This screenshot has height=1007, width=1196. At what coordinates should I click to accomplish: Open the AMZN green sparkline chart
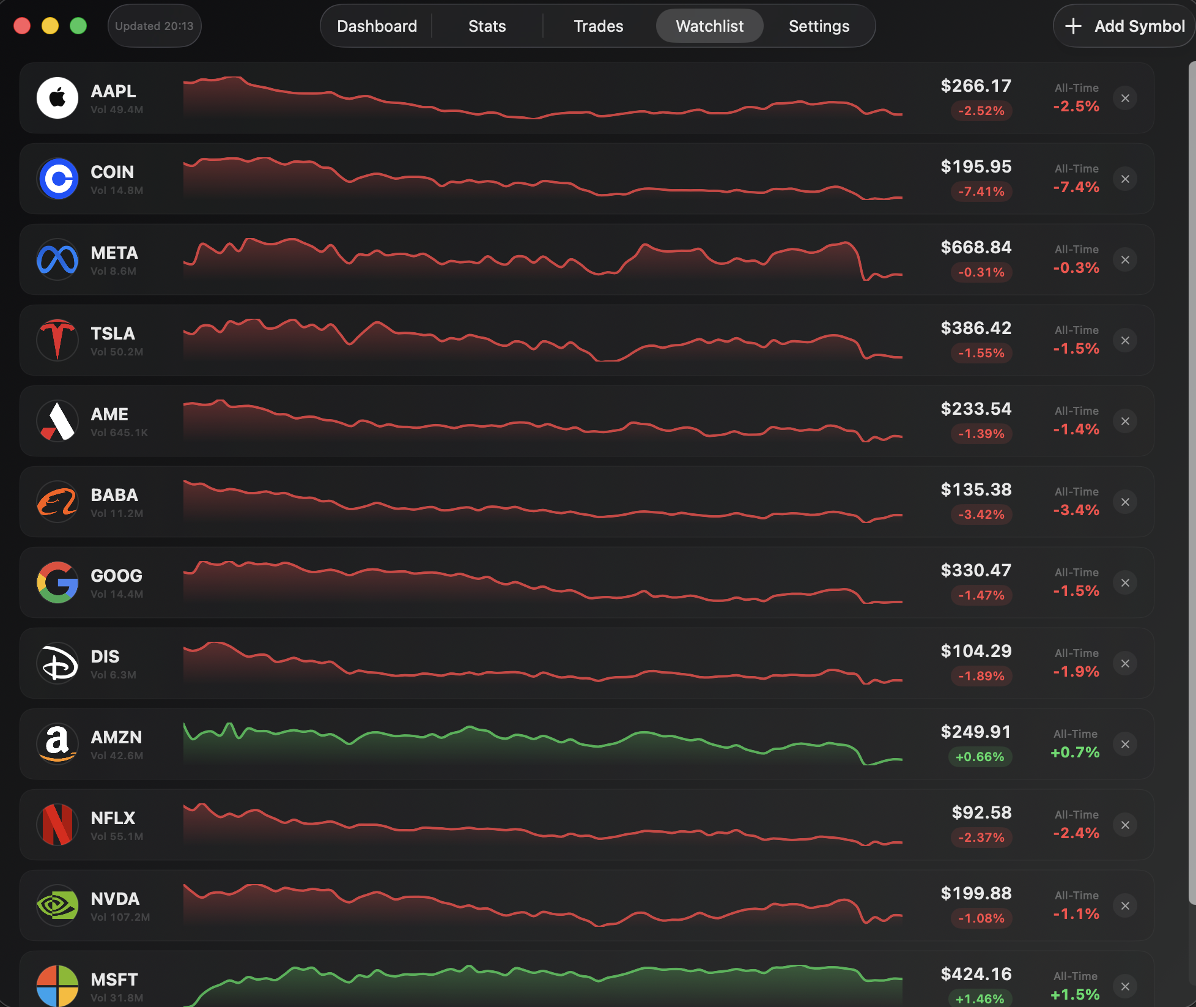(543, 744)
